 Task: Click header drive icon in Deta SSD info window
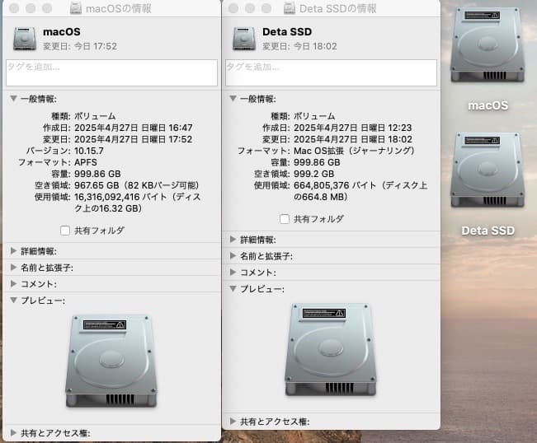[244, 39]
